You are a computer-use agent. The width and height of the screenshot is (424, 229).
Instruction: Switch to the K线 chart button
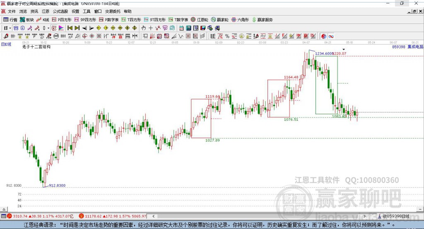pos(43,20)
